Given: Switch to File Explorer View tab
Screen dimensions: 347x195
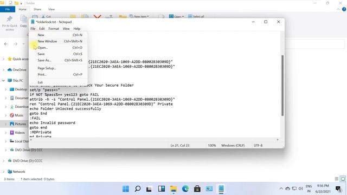Looking at the screenshot, I should click(52, 9).
